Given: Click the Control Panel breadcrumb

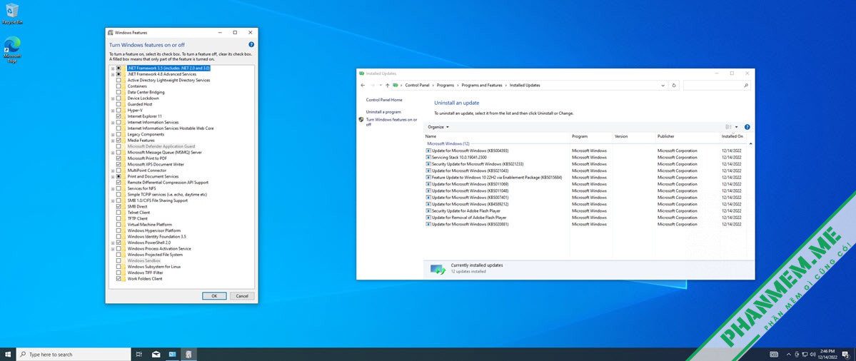Looking at the screenshot, I should pos(417,86).
